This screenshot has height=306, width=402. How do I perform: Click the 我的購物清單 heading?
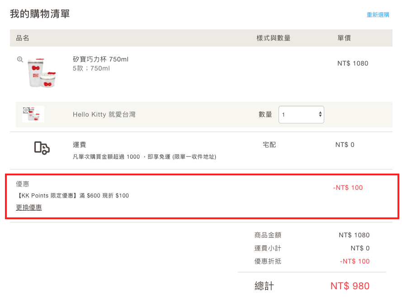coord(40,14)
